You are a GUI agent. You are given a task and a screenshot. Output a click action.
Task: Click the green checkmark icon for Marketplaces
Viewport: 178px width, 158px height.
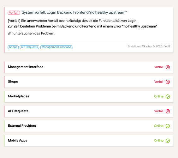168,96
